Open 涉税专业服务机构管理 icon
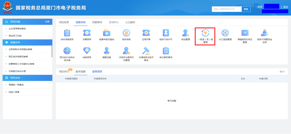291x134 pixels. pos(126,50)
